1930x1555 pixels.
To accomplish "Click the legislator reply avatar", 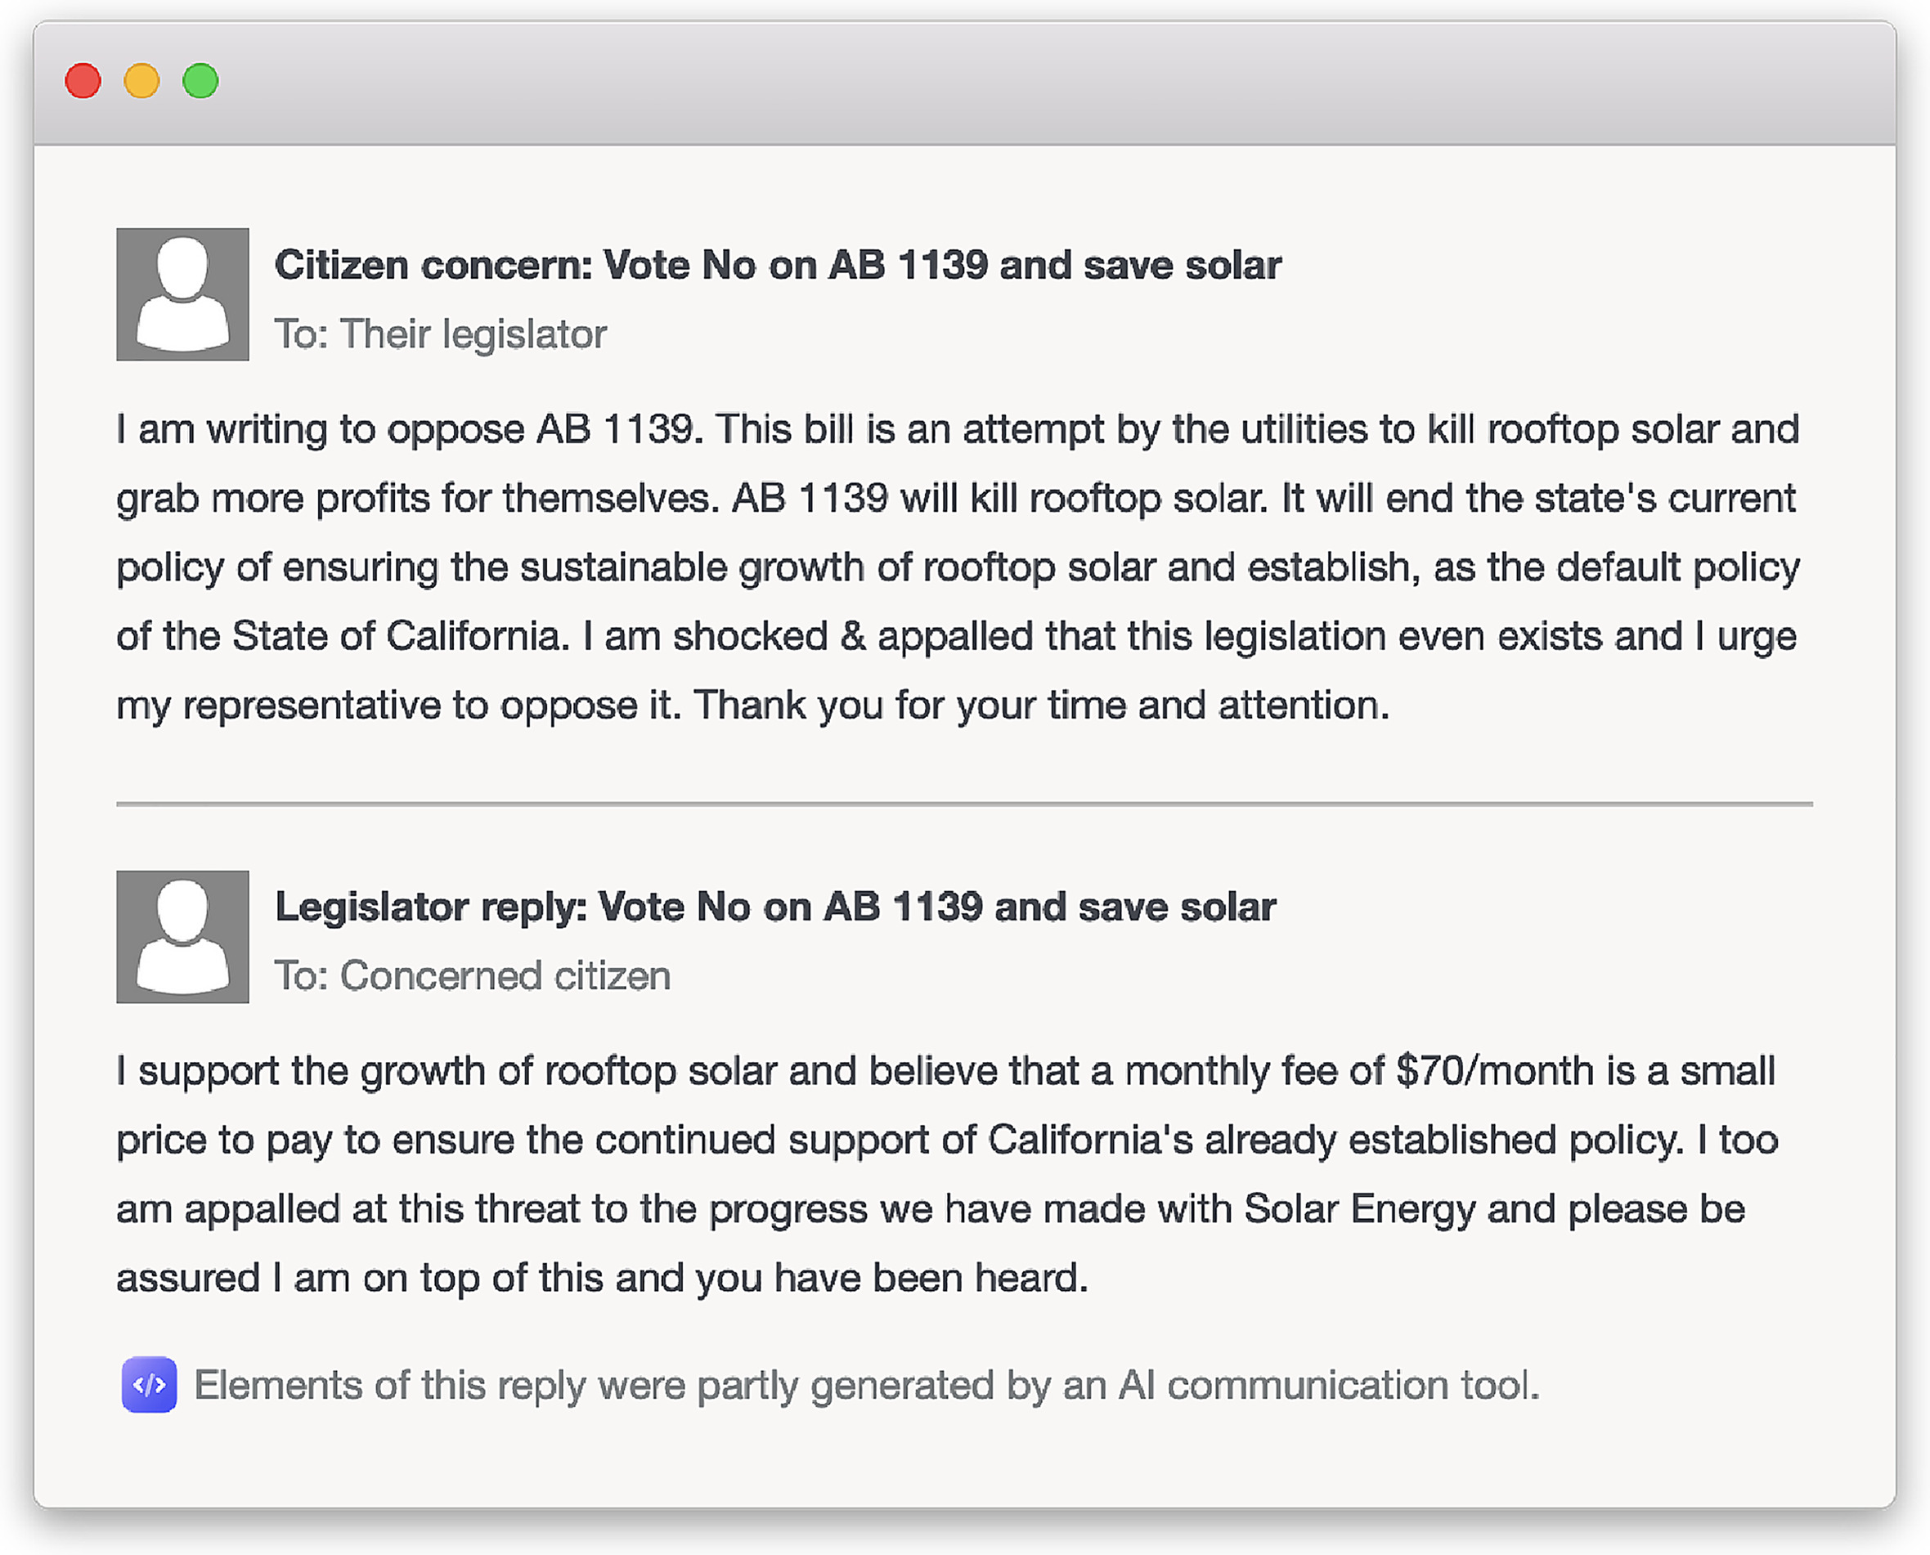I will (x=183, y=936).
